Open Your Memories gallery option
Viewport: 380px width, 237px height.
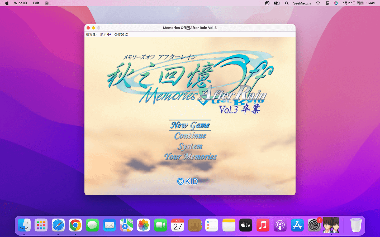[x=190, y=157]
